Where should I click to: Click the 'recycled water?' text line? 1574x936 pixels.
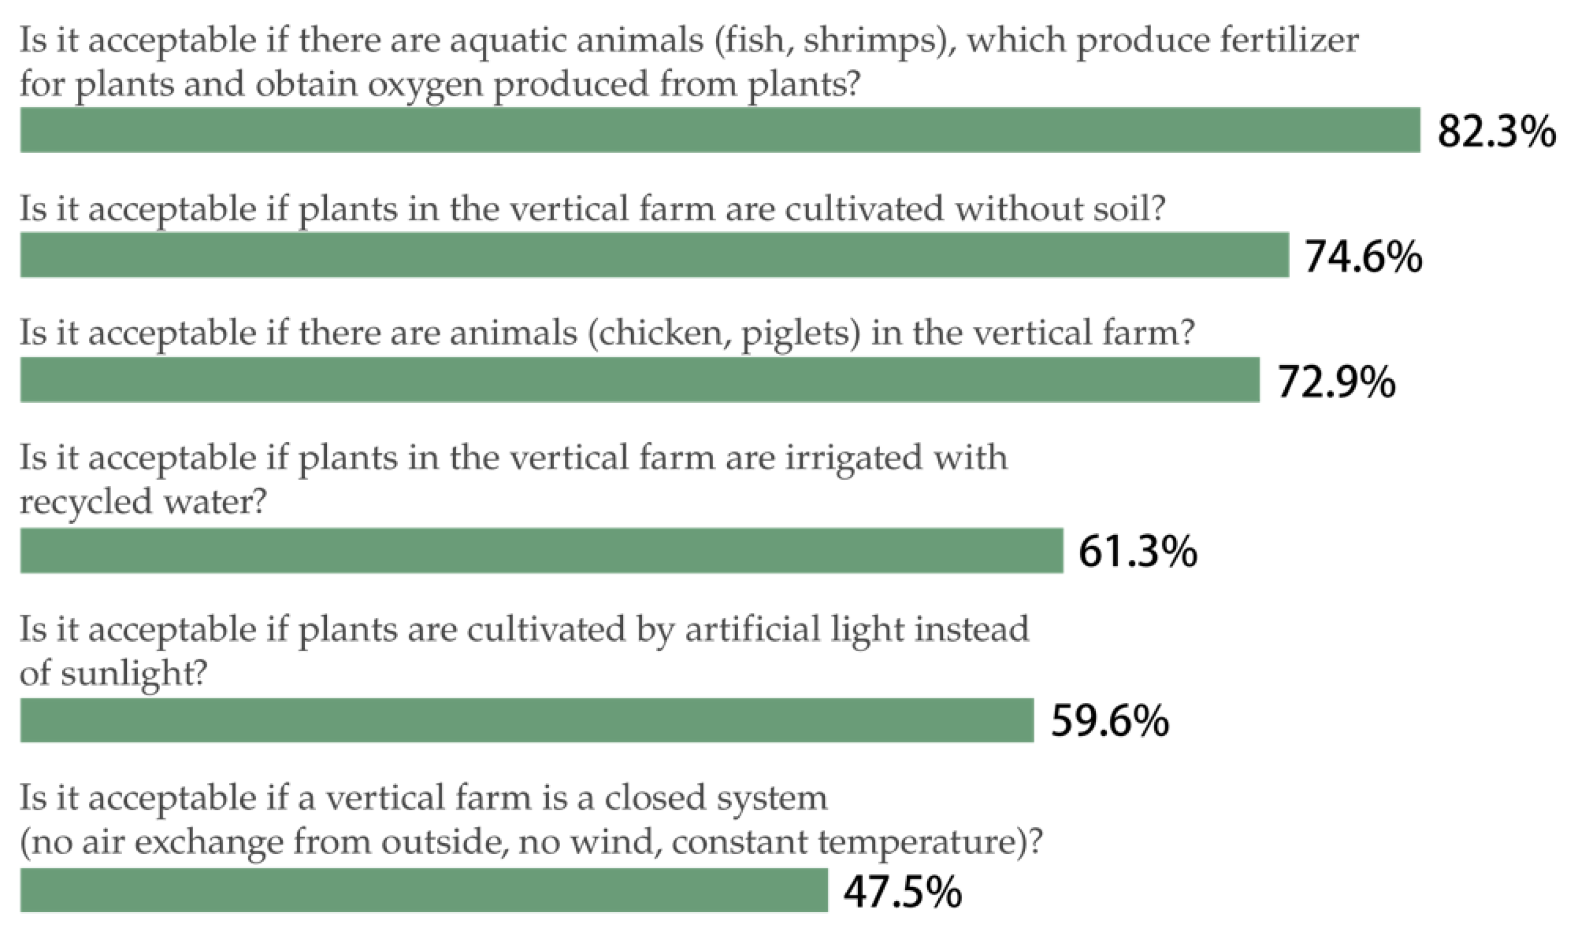[x=143, y=502]
